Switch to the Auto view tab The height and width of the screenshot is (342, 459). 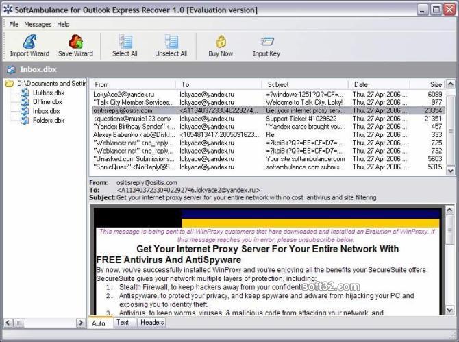[x=99, y=323]
